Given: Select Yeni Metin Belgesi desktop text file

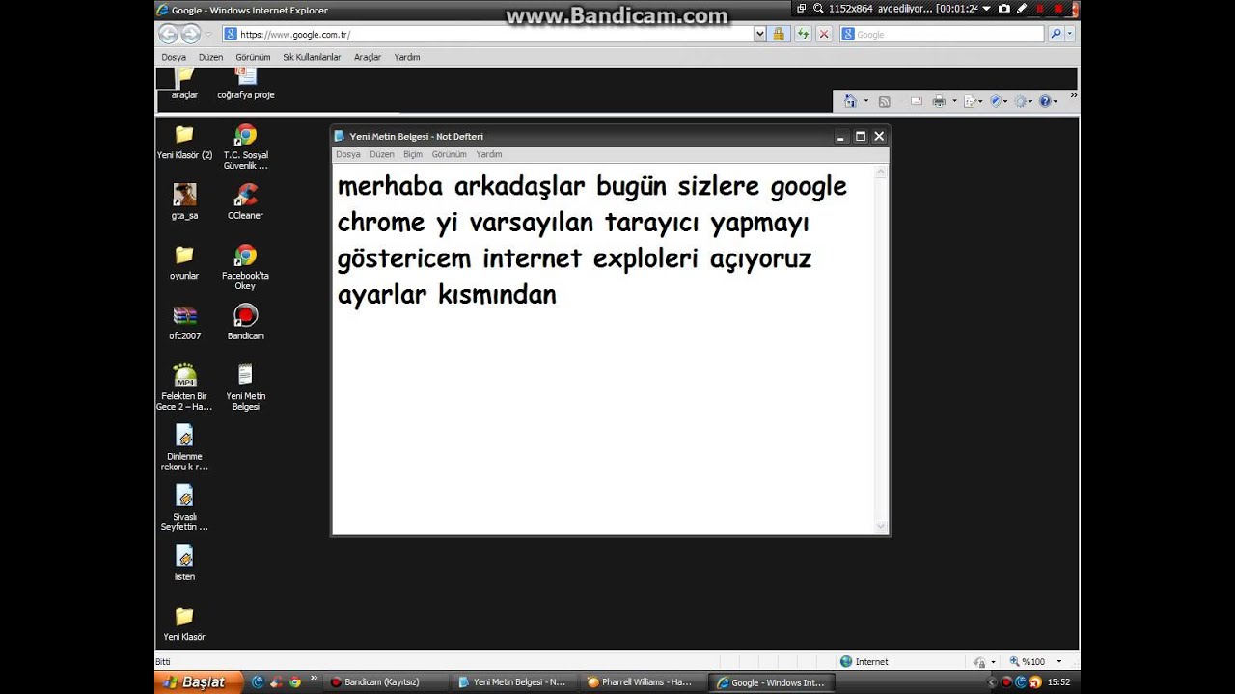Looking at the screenshot, I should point(245,387).
